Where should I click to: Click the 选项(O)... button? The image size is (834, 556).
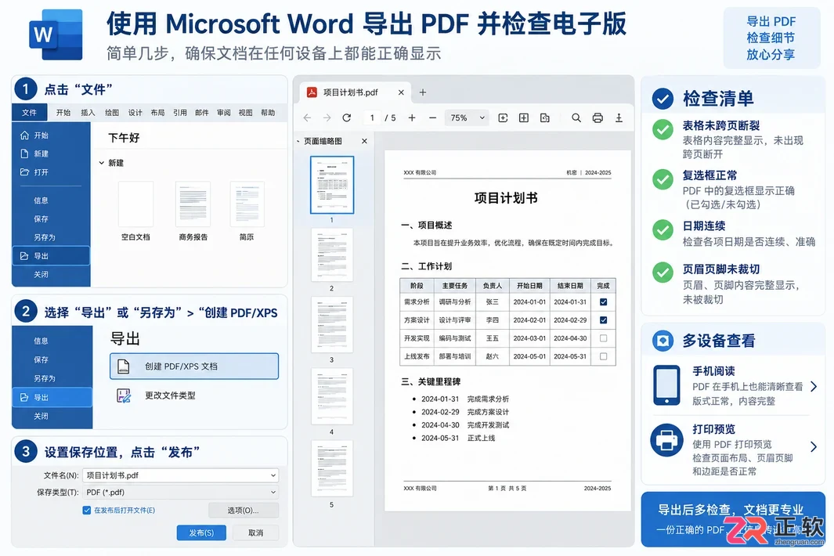(243, 511)
